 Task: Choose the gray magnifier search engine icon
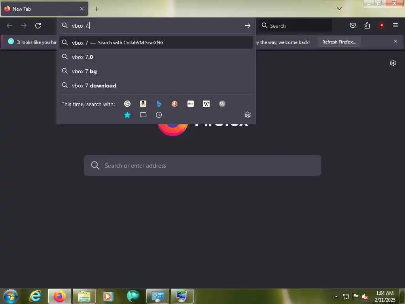tap(222, 104)
